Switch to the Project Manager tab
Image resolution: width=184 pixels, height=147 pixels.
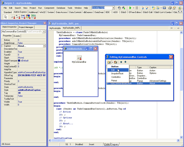[26, 27]
